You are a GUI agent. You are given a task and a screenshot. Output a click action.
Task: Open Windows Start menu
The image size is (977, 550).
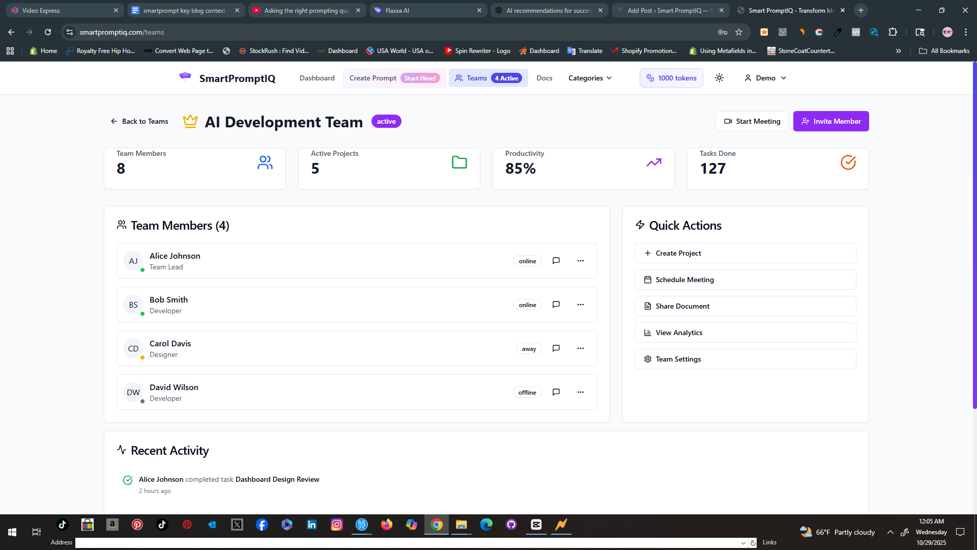pos(12,532)
